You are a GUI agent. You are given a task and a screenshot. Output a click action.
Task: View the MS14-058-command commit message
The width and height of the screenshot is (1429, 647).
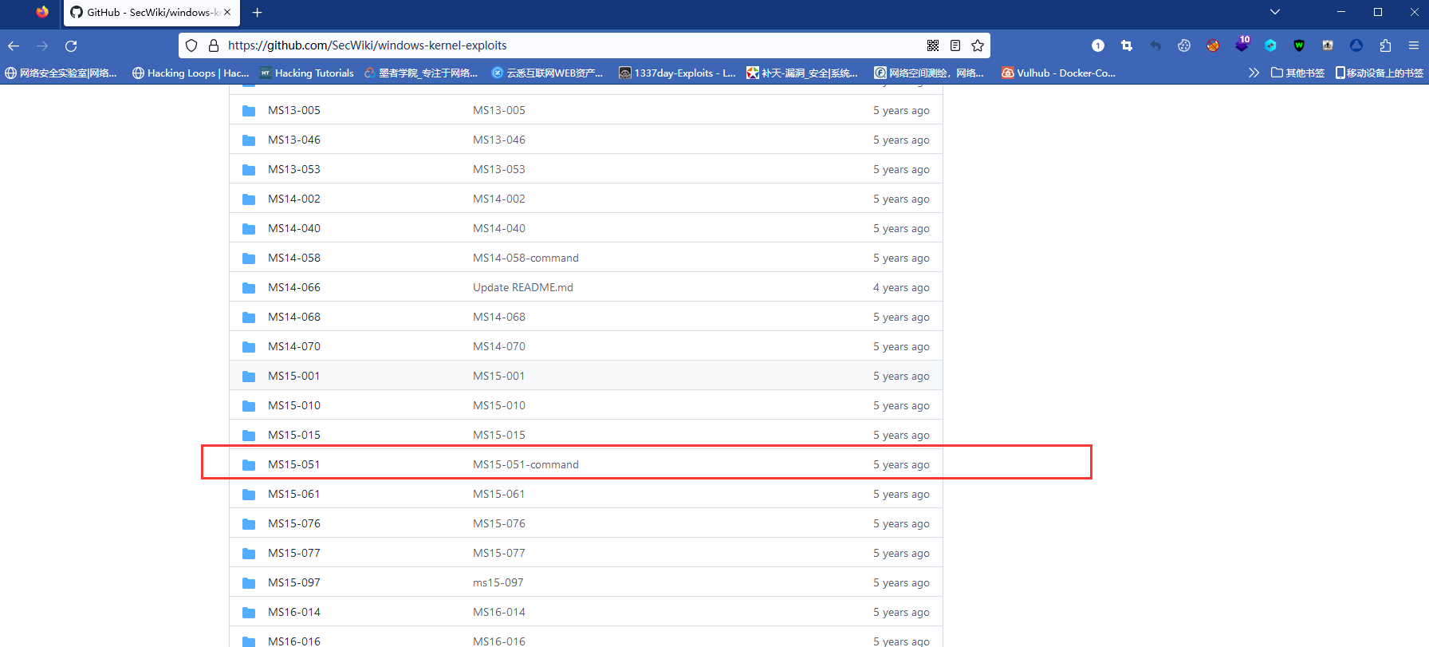[526, 258]
